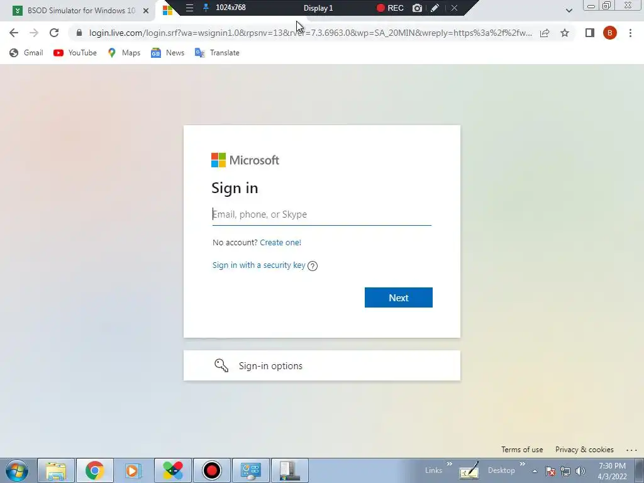The height and width of the screenshot is (483, 644).
Task: Open the network tray icon
Action: (x=565, y=471)
